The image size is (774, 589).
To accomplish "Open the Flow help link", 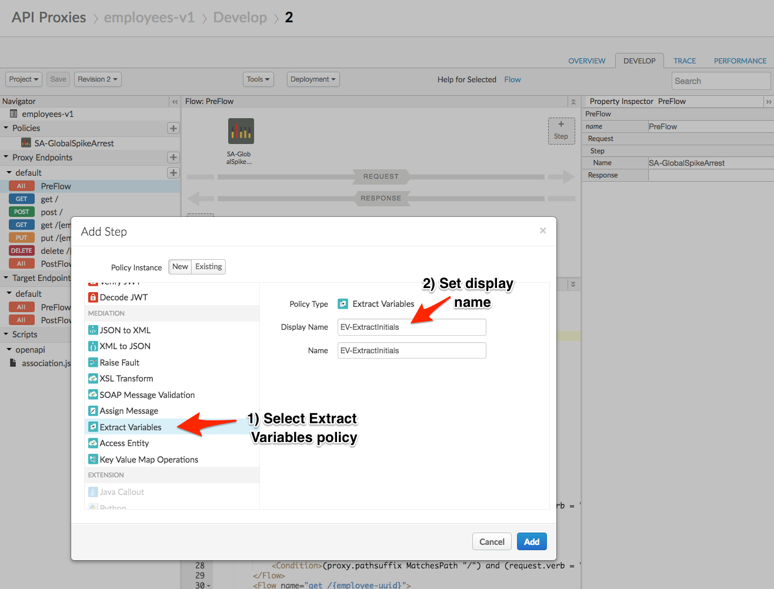I will 512,79.
